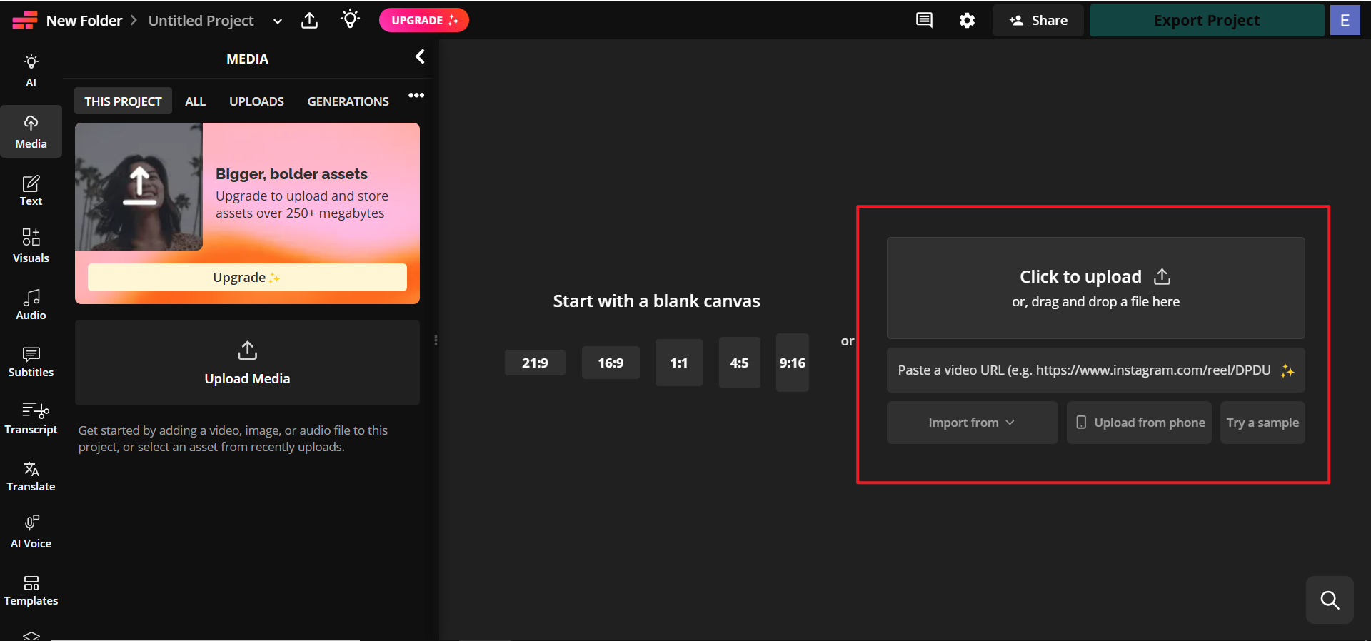Open the AI tools sidebar panel
Viewport: 1371px width, 641px height.
(31, 71)
